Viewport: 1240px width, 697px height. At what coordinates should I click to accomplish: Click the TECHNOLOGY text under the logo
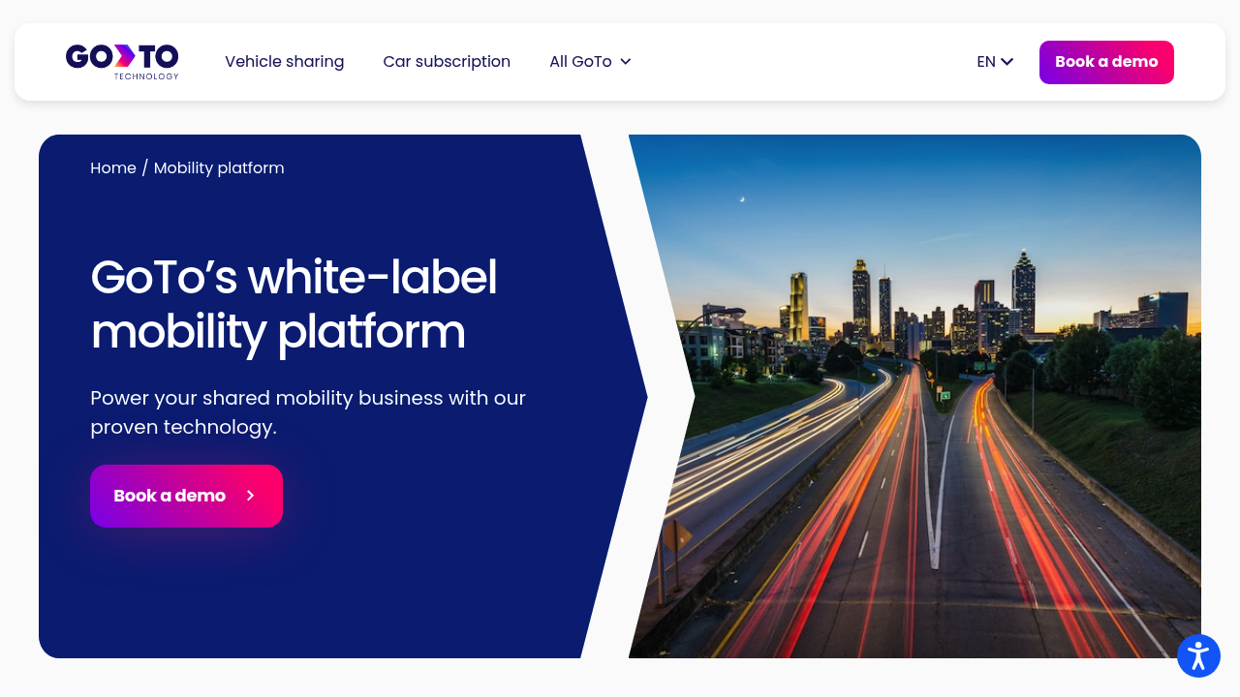[x=146, y=76]
